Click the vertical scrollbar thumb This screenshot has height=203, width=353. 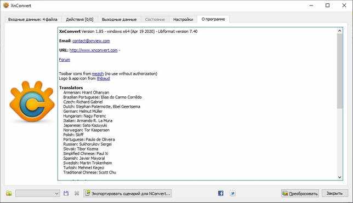340,71
